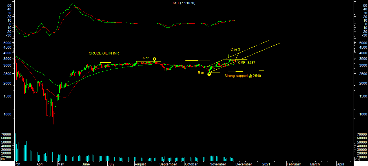Click the September label on the time axis
The width and height of the screenshot is (368, 166).
point(168,164)
